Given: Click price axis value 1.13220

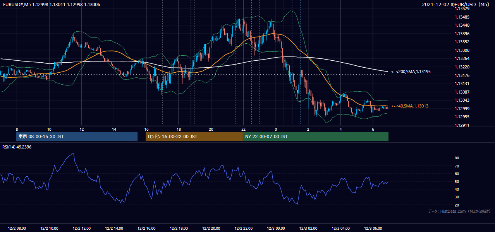Looking at the screenshot, I should [x=462, y=67].
